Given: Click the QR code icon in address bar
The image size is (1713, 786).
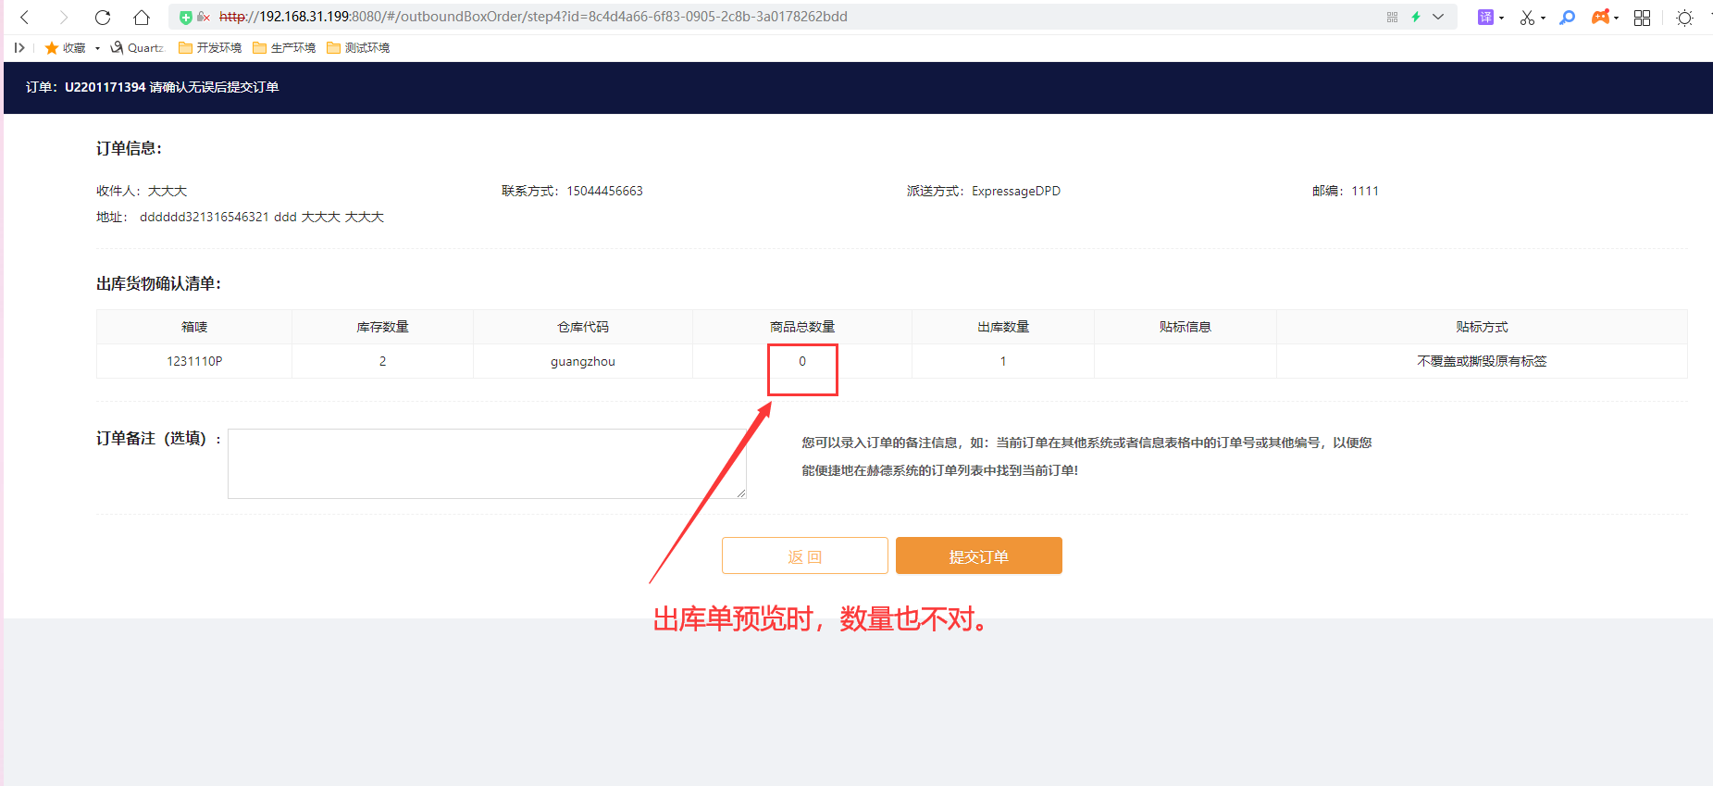Looking at the screenshot, I should click(x=1392, y=17).
